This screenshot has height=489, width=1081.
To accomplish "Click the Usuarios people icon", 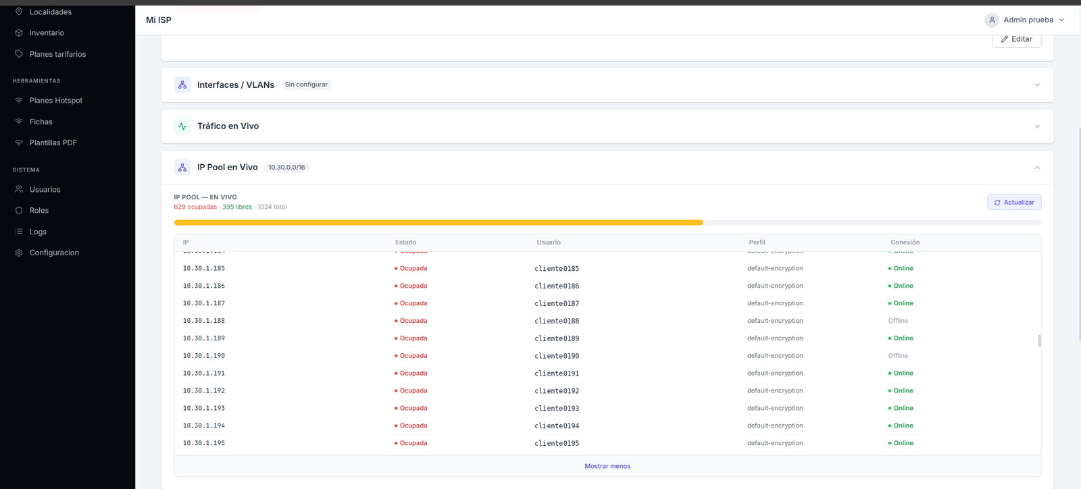I will coord(19,189).
